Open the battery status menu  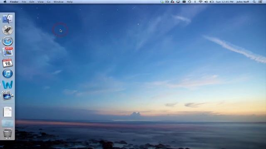(212, 2)
